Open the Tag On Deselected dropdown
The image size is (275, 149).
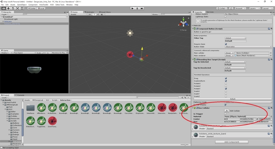(235, 68)
